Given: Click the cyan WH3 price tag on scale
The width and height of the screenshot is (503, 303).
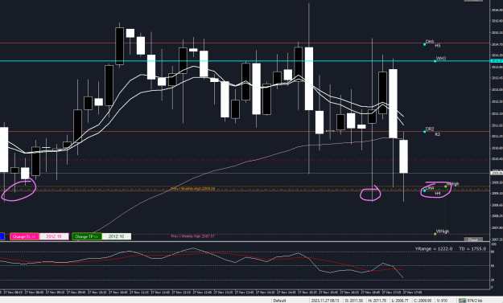Looking at the screenshot, I should [x=497, y=61].
